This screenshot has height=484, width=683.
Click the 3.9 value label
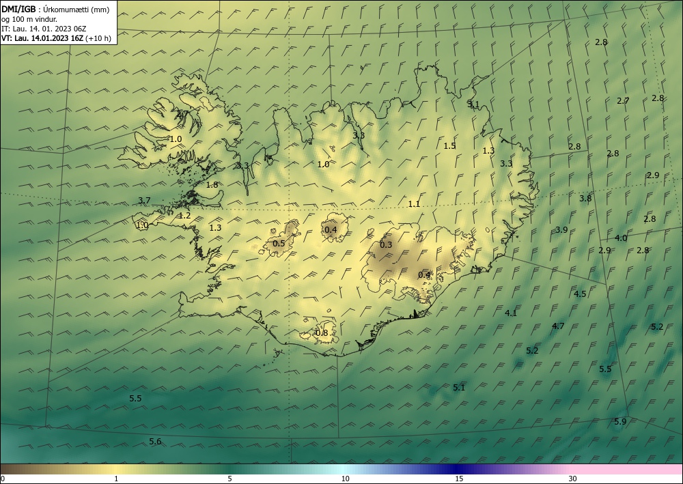pyautogui.click(x=562, y=229)
